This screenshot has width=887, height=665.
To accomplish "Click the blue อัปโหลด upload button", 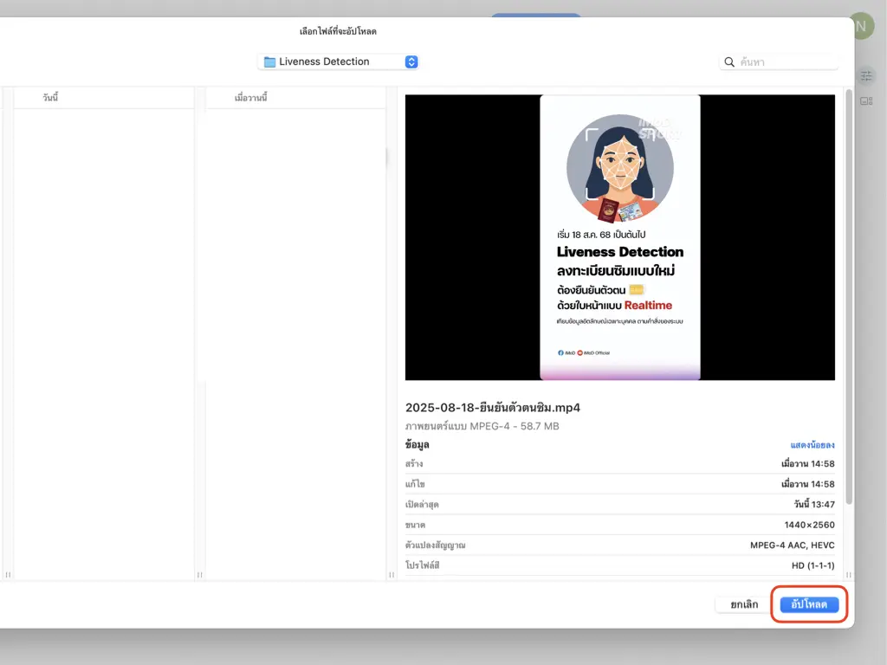I will click(809, 604).
